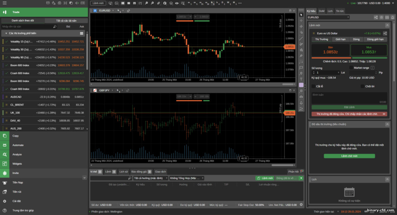Open Tiền Nạp deposit page

(x=44, y=183)
